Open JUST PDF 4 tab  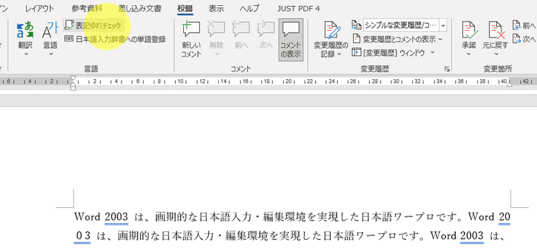tap(299, 9)
